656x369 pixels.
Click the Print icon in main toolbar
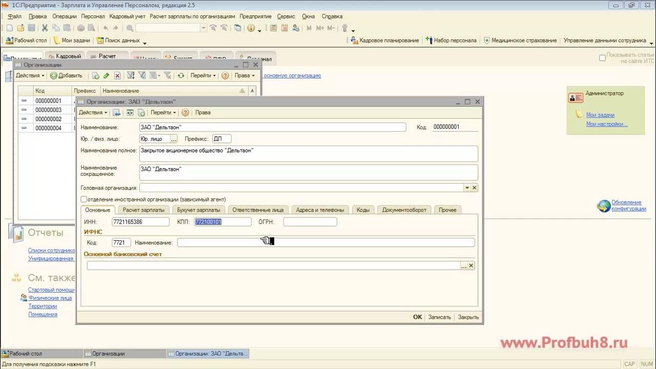point(81,28)
